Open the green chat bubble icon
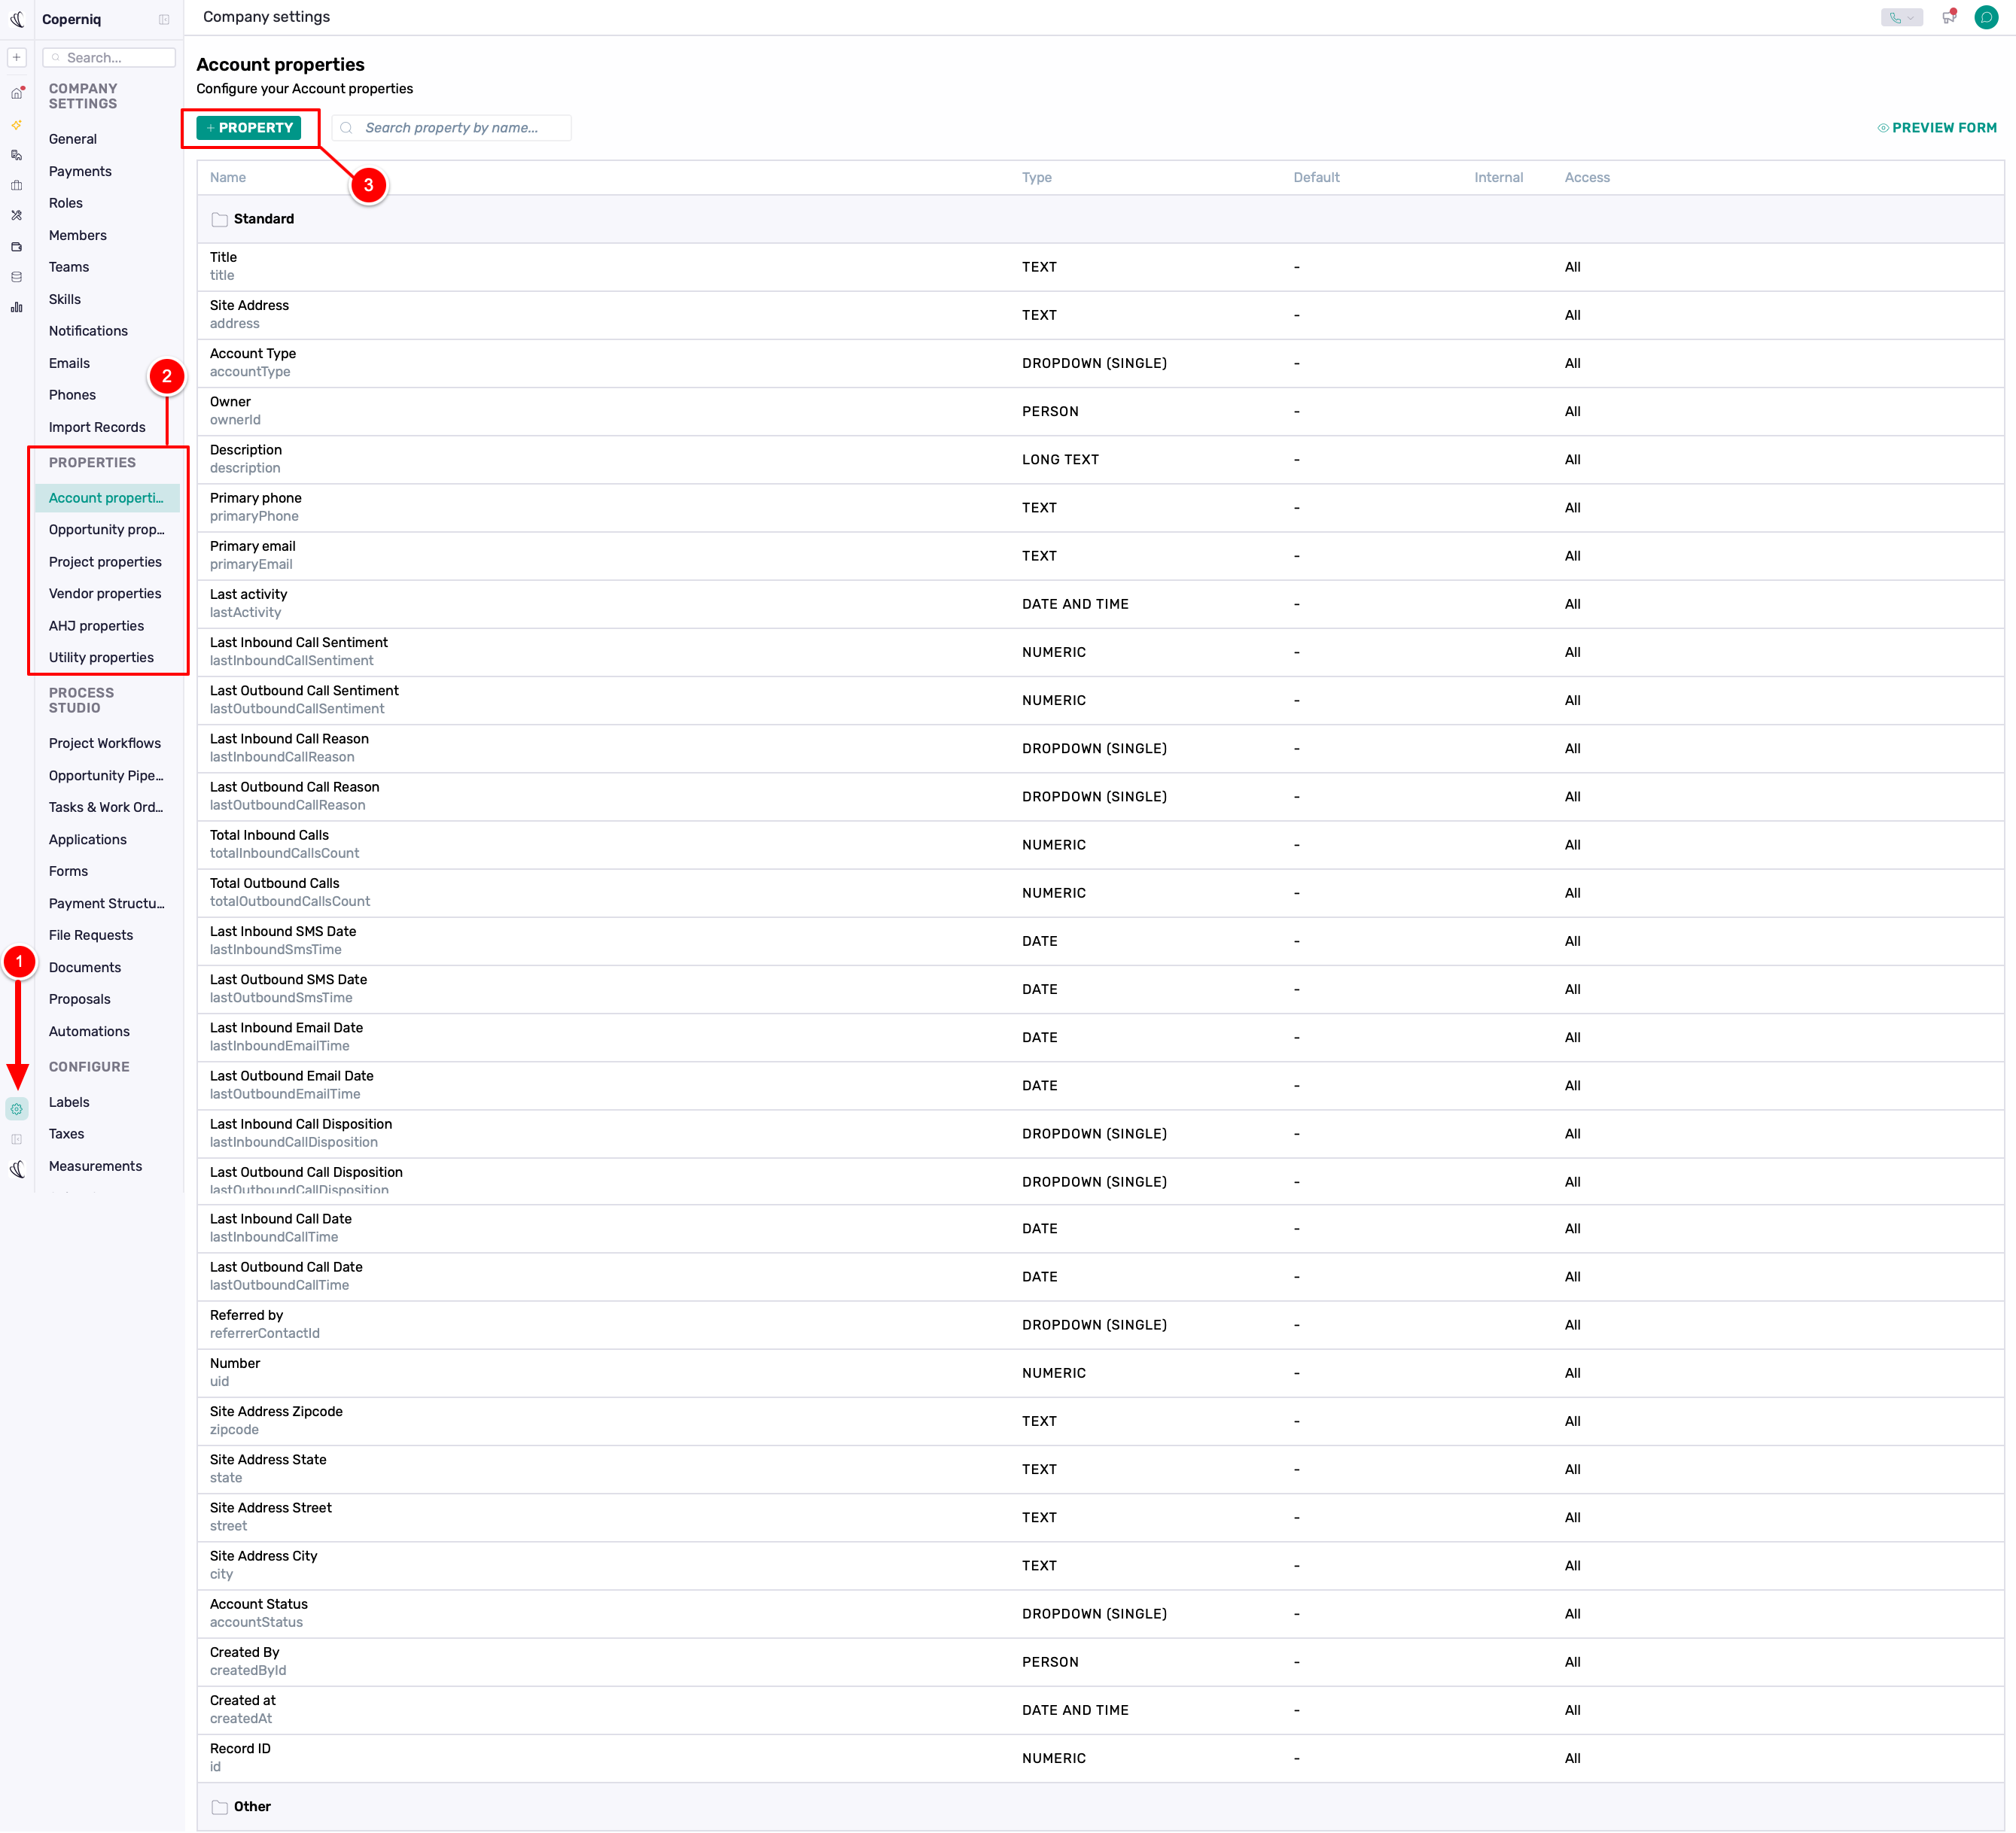2016x1833 pixels. click(1986, 17)
